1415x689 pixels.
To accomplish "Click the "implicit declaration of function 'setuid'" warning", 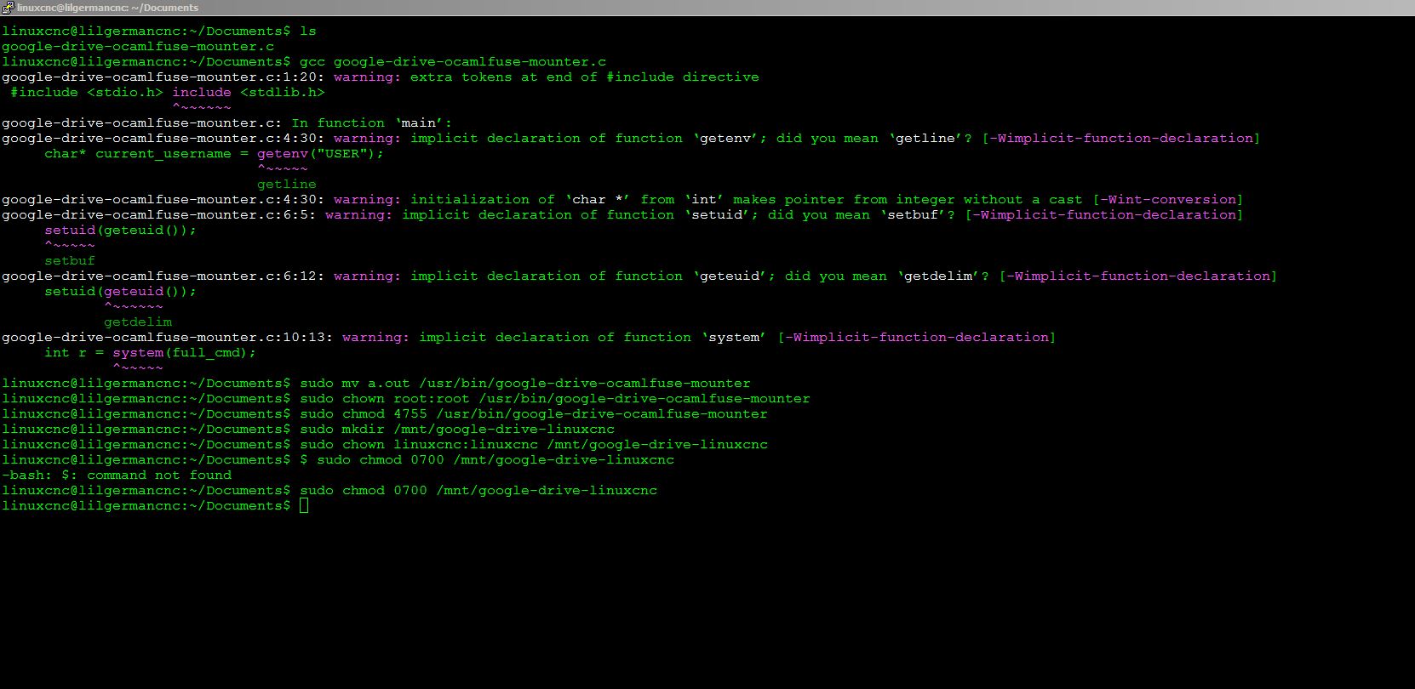I will 580,214.
